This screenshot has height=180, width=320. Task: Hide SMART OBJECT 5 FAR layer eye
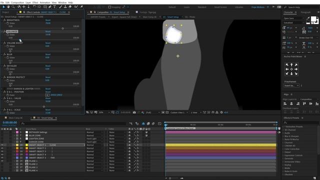(x=2, y=158)
